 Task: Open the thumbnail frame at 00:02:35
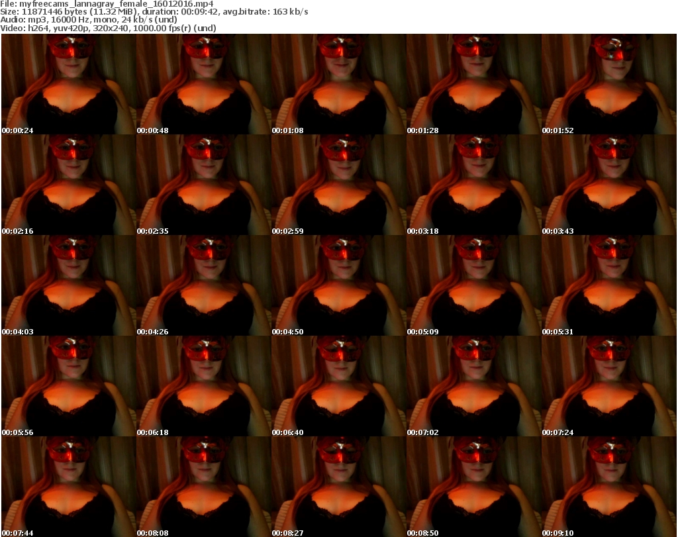coord(204,185)
